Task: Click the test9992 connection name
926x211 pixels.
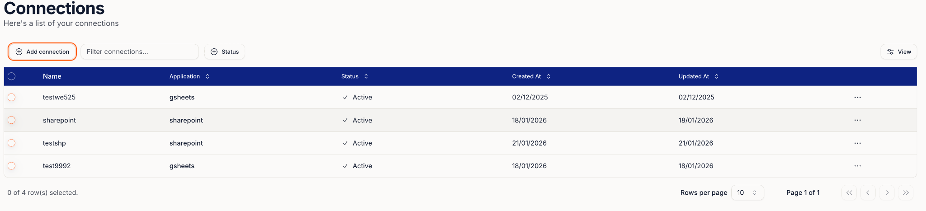Action: click(x=57, y=166)
